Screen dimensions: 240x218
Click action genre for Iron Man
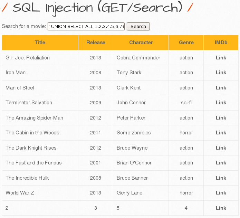click(x=186, y=73)
